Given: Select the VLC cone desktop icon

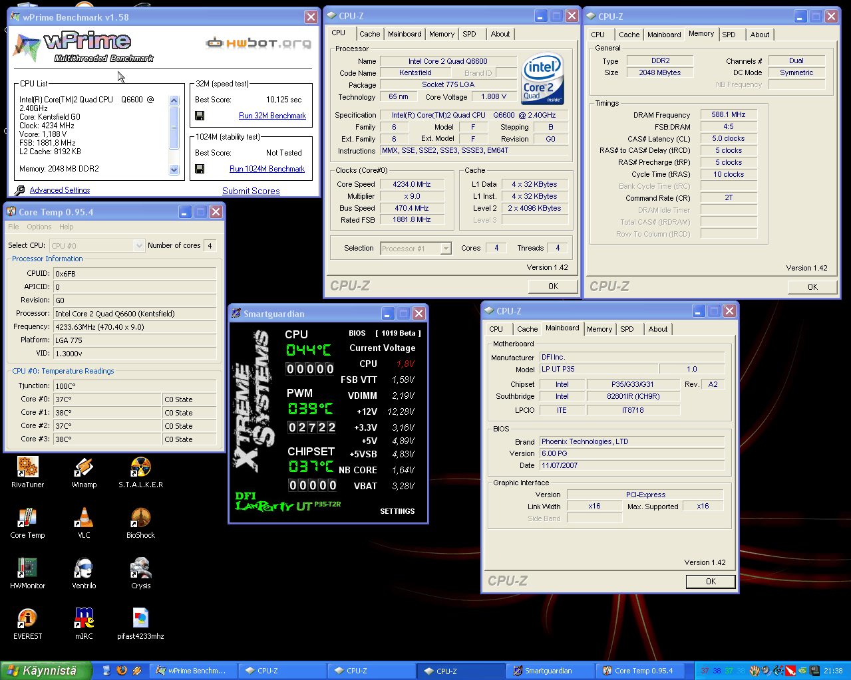Looking at the screenshot, I should (x=84, y=517).
